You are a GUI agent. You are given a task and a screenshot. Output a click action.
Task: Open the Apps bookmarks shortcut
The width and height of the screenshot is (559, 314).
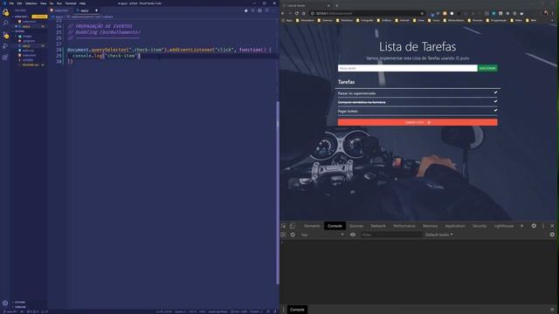click(287, 20)
